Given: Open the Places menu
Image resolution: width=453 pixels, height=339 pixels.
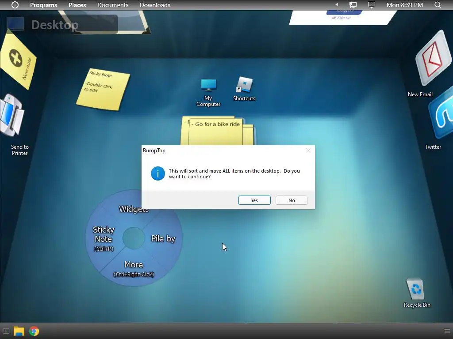Looking at the screenshot, I should pos(77,5).
